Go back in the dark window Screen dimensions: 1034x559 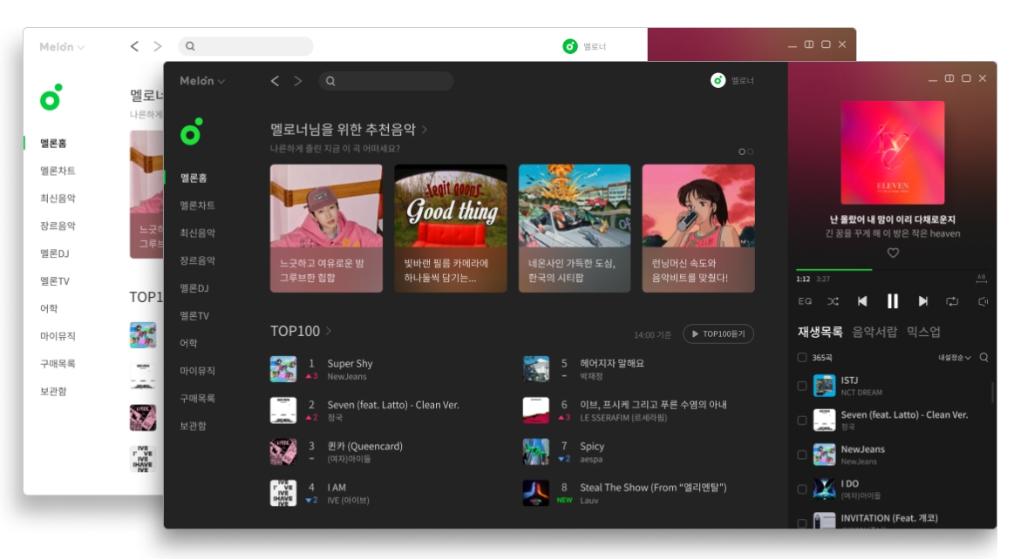(x=275, y=81)
